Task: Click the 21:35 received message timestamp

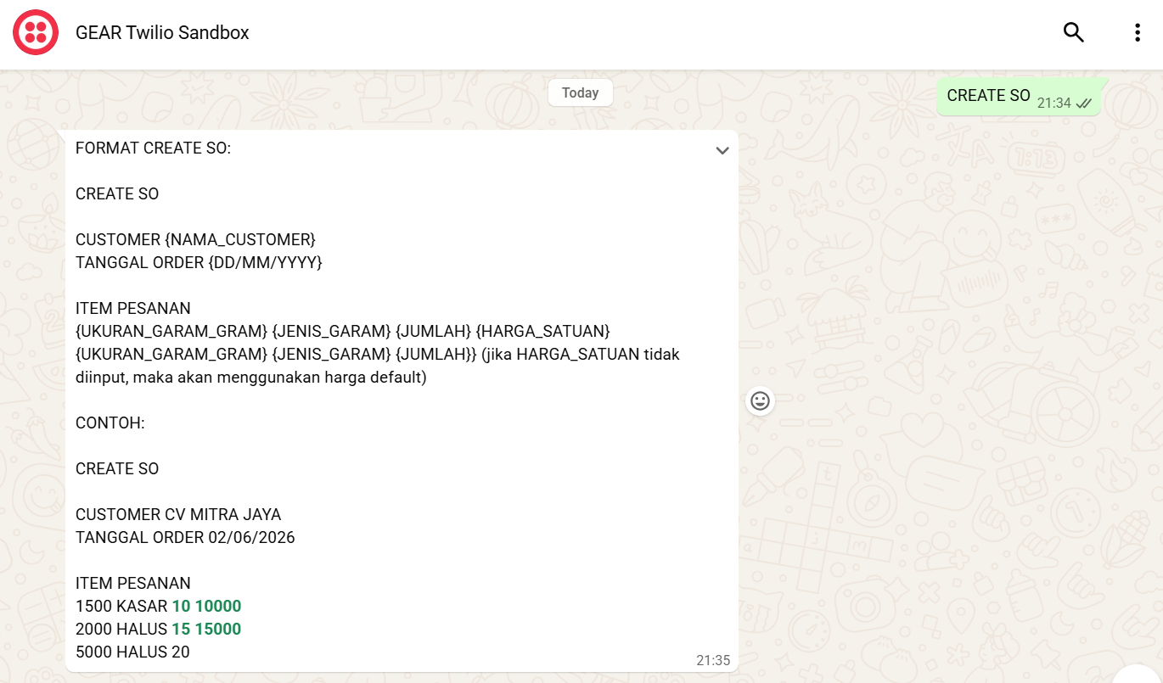Action: pyautogui.click(x=713, y=660)
